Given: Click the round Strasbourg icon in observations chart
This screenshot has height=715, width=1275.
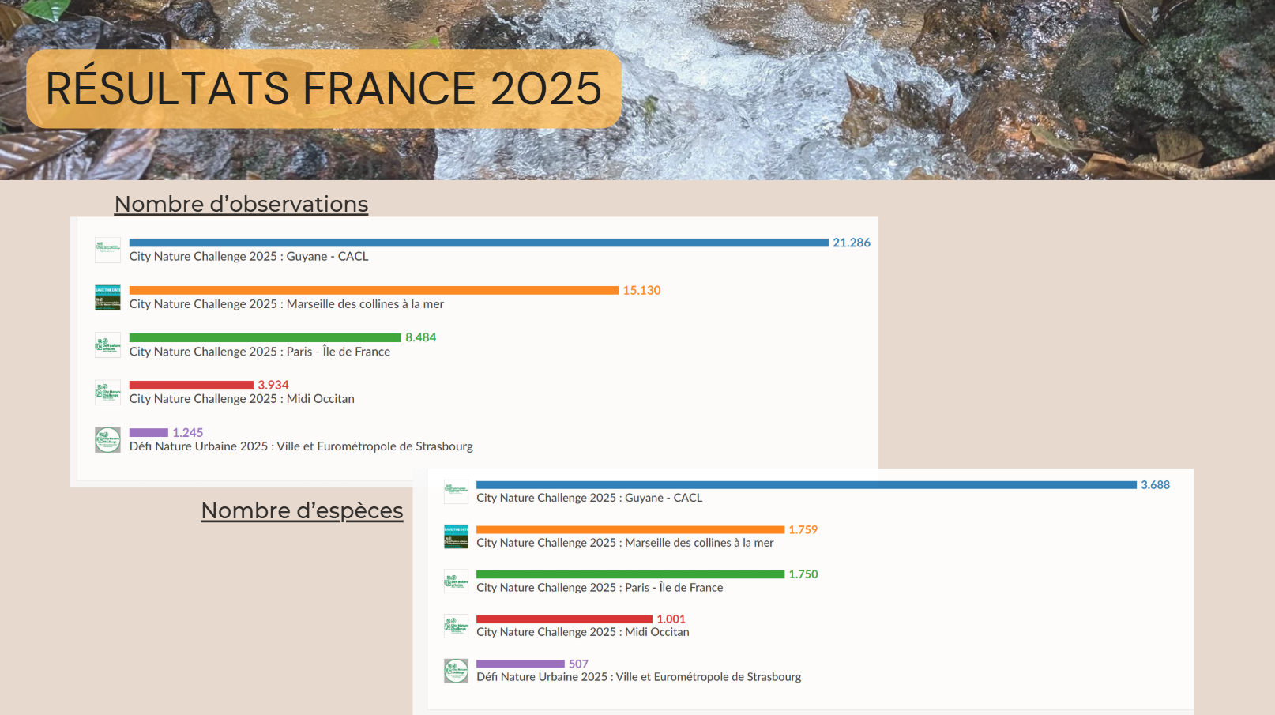Looking at the screenshot, I should 107,440.
